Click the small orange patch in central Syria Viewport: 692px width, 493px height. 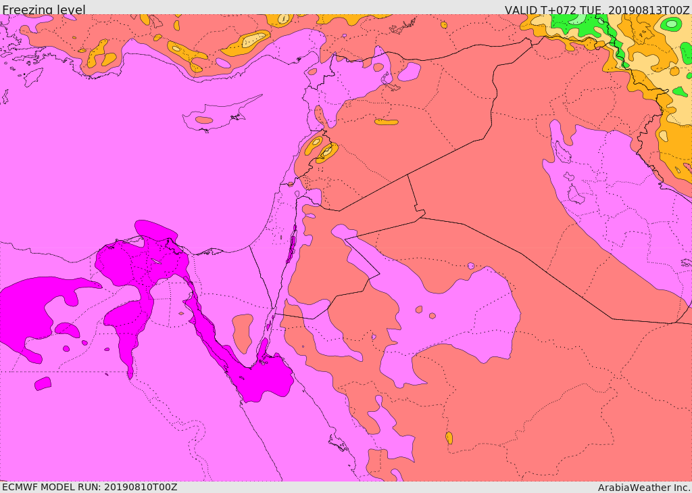pos(387,122)
